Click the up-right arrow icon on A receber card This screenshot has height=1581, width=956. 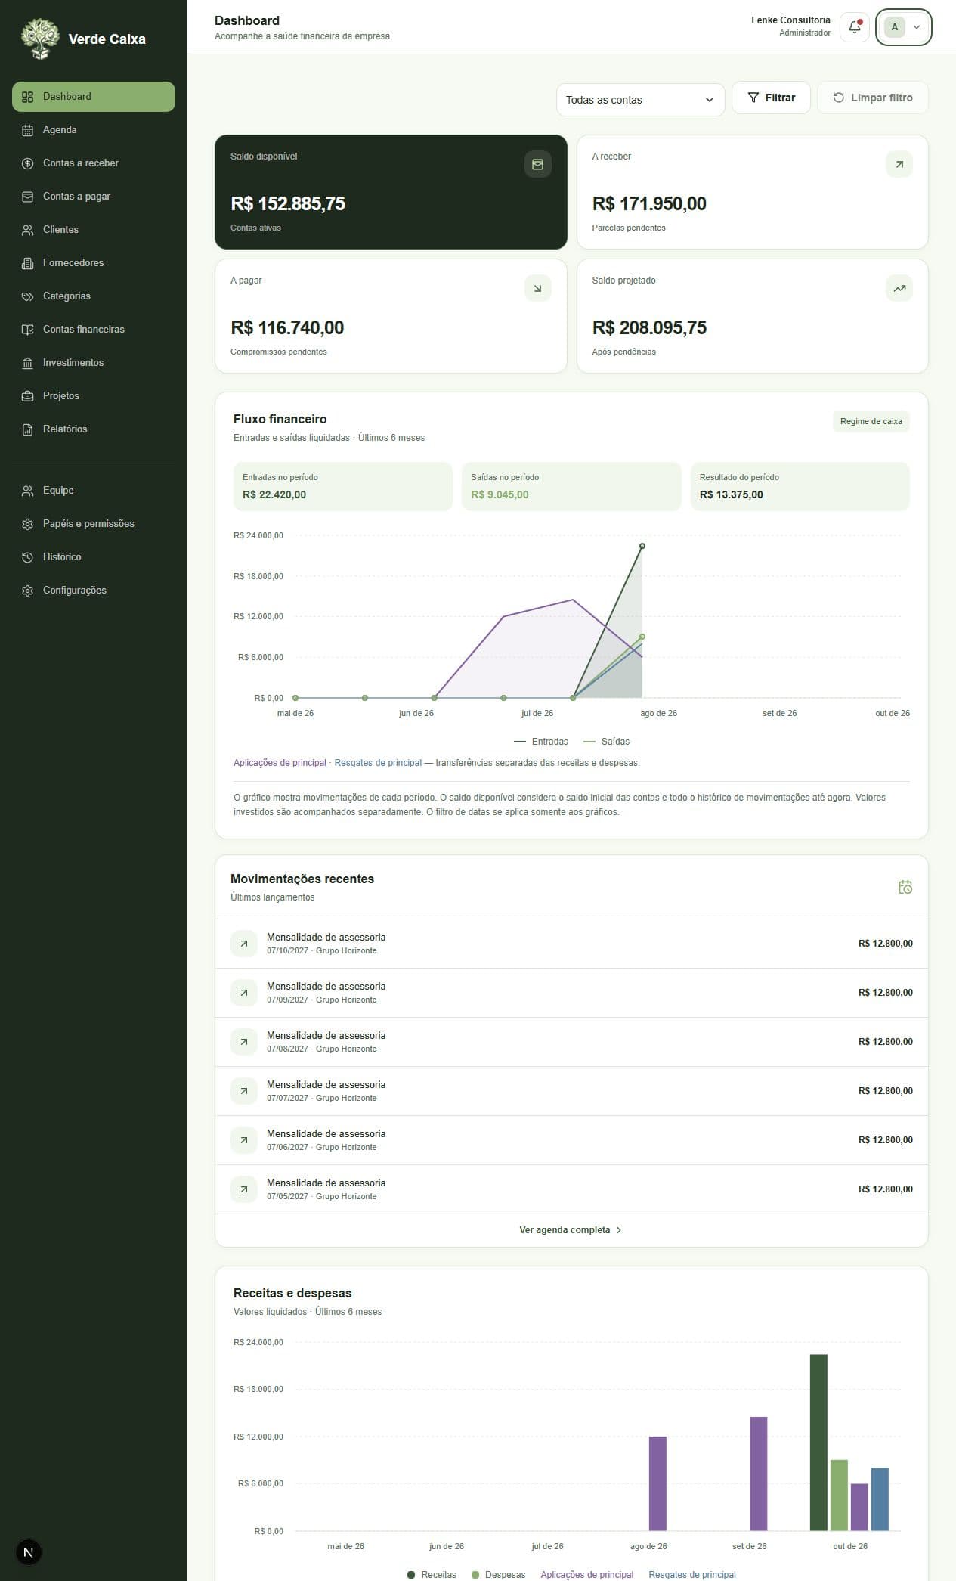point(899,164)
